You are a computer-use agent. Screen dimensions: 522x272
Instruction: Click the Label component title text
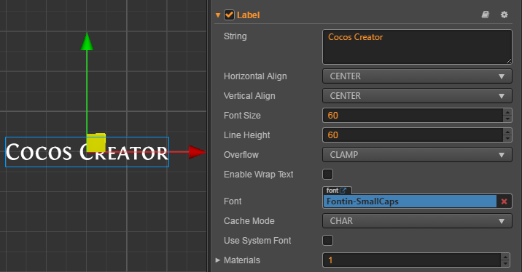pyautogui.click(x=248, y=15)
